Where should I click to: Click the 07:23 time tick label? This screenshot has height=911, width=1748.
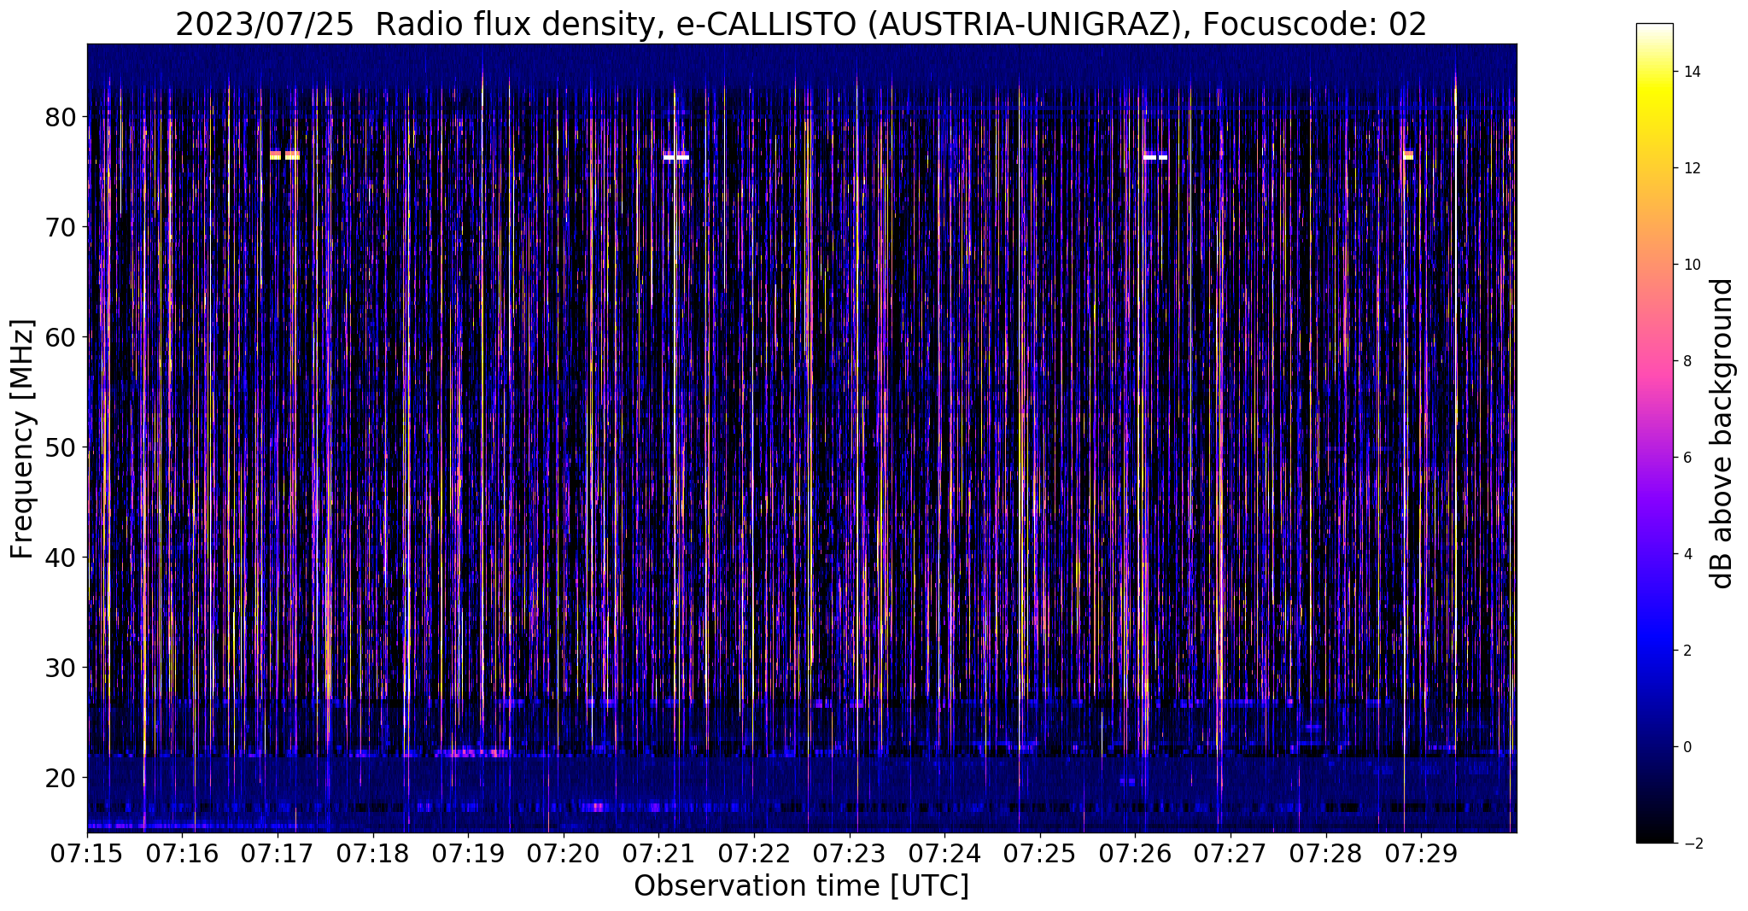tap(850, 854)
